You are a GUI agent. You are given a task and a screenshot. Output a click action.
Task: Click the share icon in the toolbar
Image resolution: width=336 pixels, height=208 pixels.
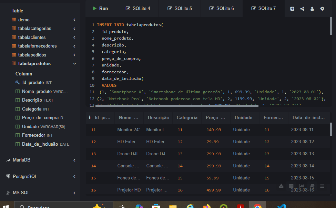(x=302, y=9)
